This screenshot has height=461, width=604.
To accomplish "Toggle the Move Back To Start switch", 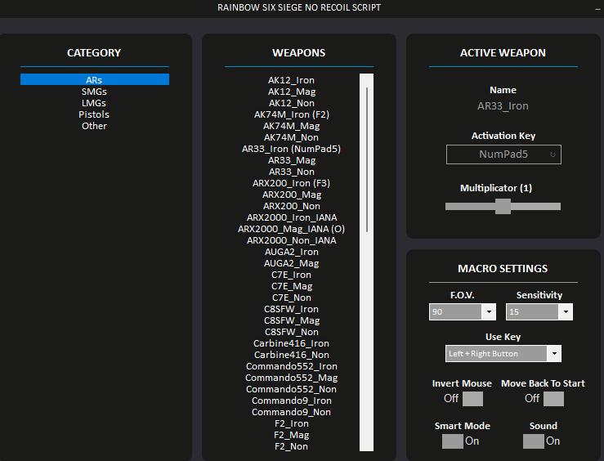I will point(553,399).
